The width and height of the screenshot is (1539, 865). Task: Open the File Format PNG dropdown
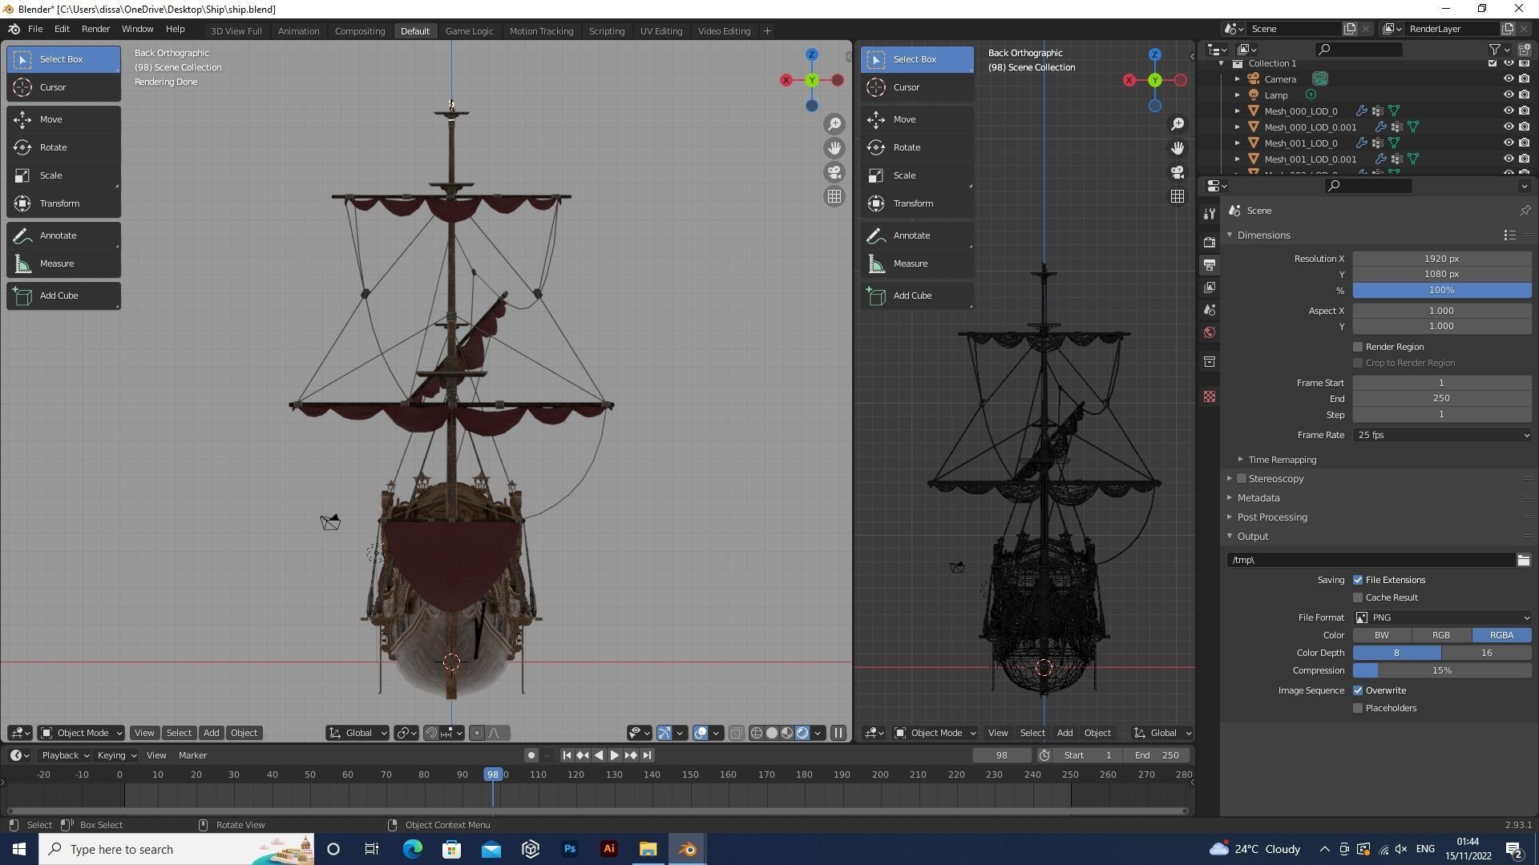pyautogui.click(x=1442, y=618)
